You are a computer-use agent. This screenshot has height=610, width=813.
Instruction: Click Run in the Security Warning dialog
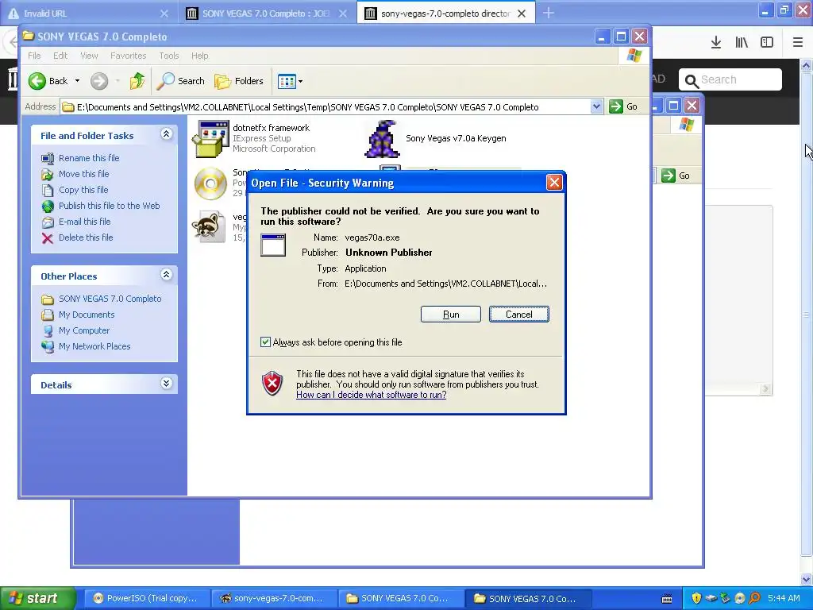[451, 315]
